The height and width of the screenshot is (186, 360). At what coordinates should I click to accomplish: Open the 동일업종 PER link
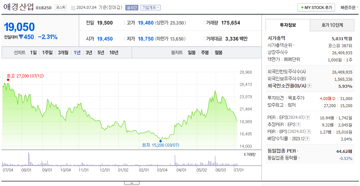tap(283, 151)
